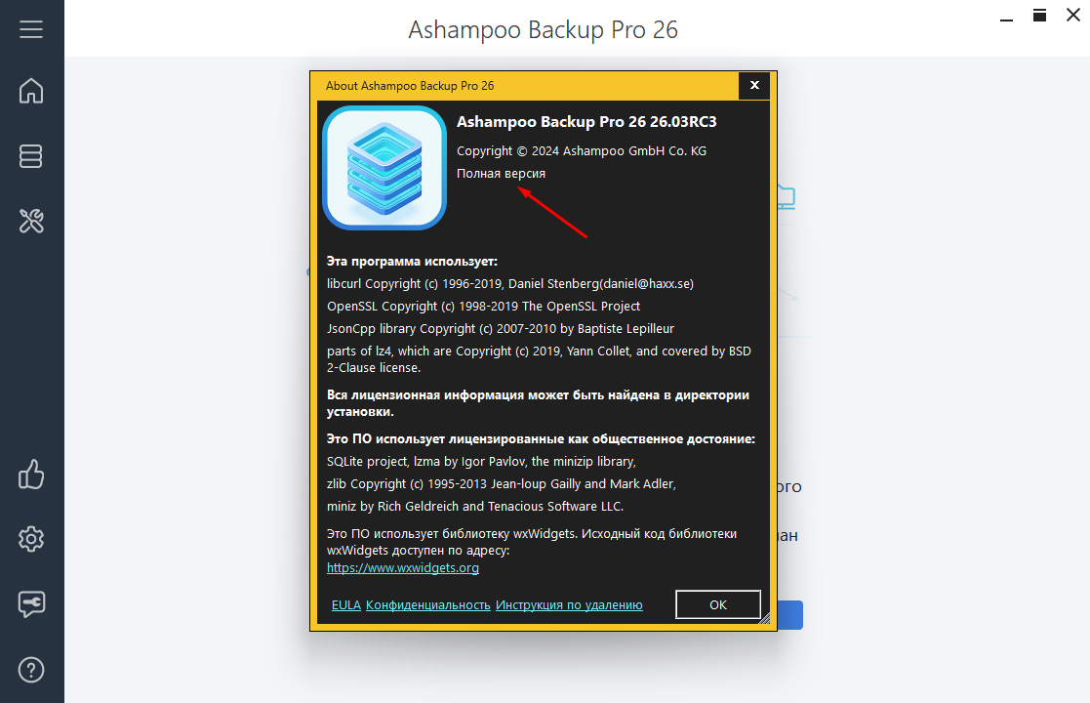
Task: Click the thumbs-up feedback icon
Action: tap(31, 475)
